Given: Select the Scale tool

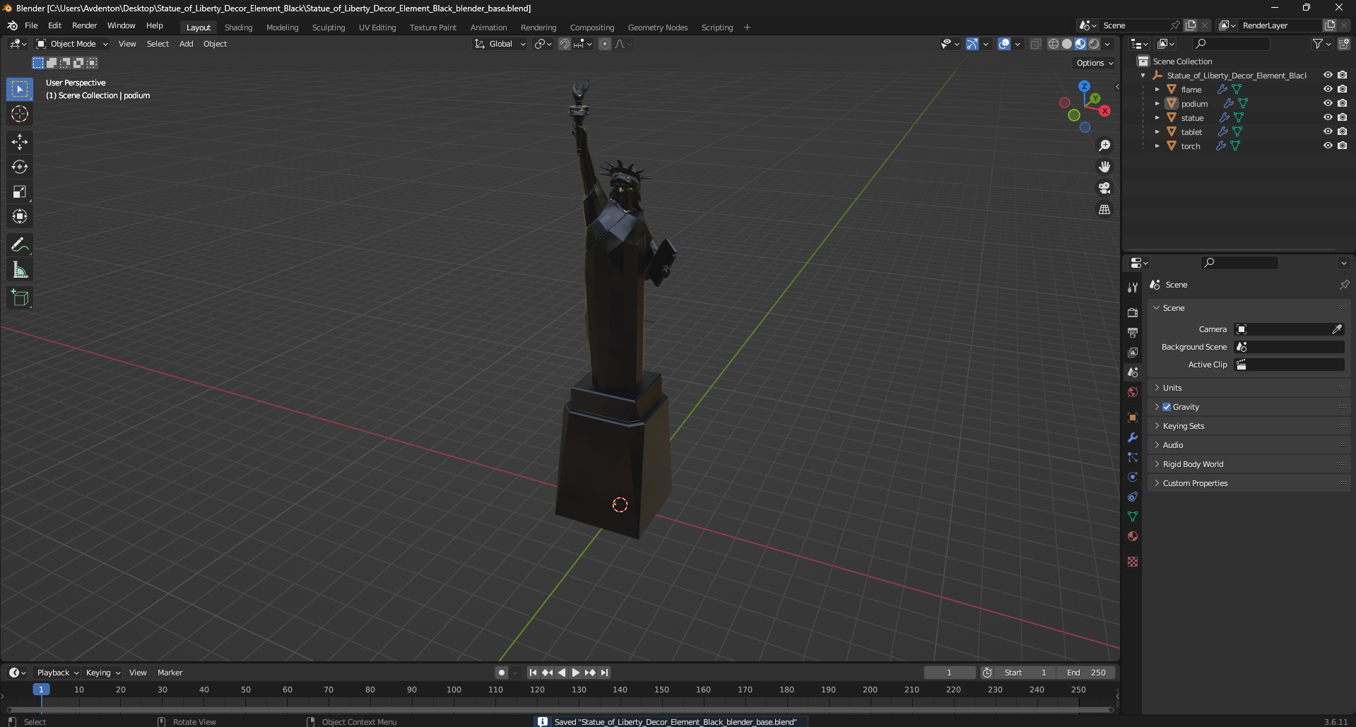Looking at the screenshot, I should 20,191.
